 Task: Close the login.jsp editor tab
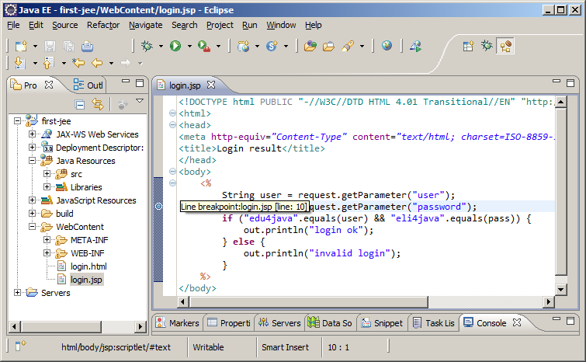click(211, 85)
